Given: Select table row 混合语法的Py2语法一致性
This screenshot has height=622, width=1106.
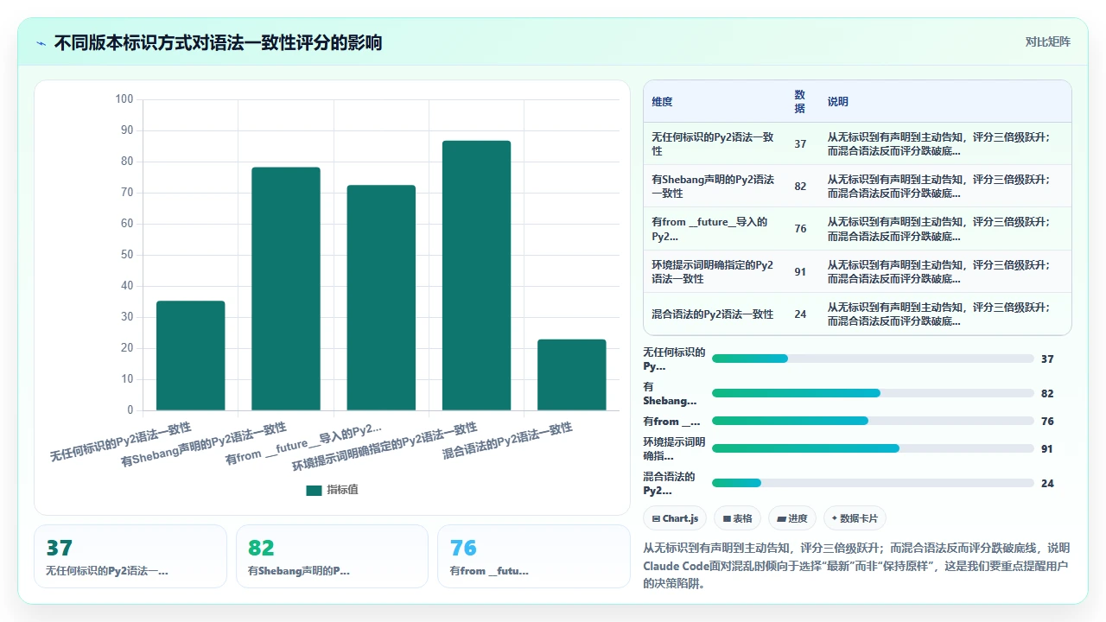Looking at the screenshot, I should [857, 314].
